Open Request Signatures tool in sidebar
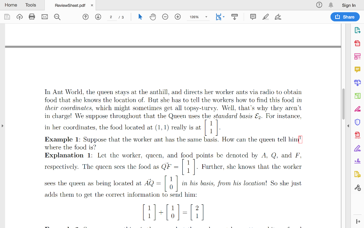Screen dimensions: 364x228 point(358,161)
